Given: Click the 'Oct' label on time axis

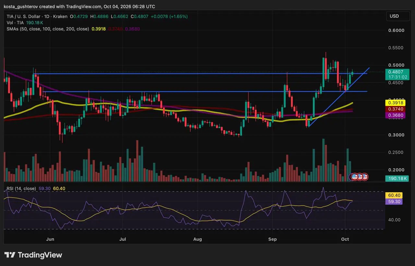Looking at the screenshot, I should point(345,239).
